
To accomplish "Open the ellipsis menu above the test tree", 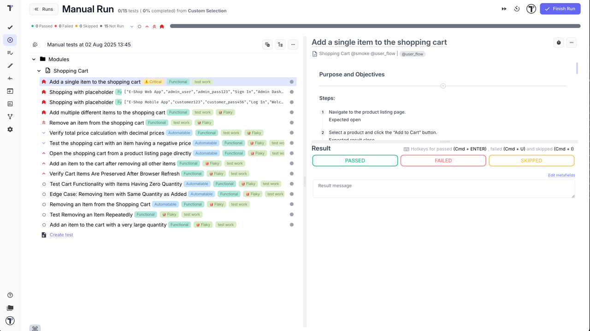I will tap(293, 44).
